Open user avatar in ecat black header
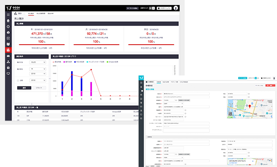Image resolution: width=277 pixels, height=167 pixels. (x=175, y=8)
